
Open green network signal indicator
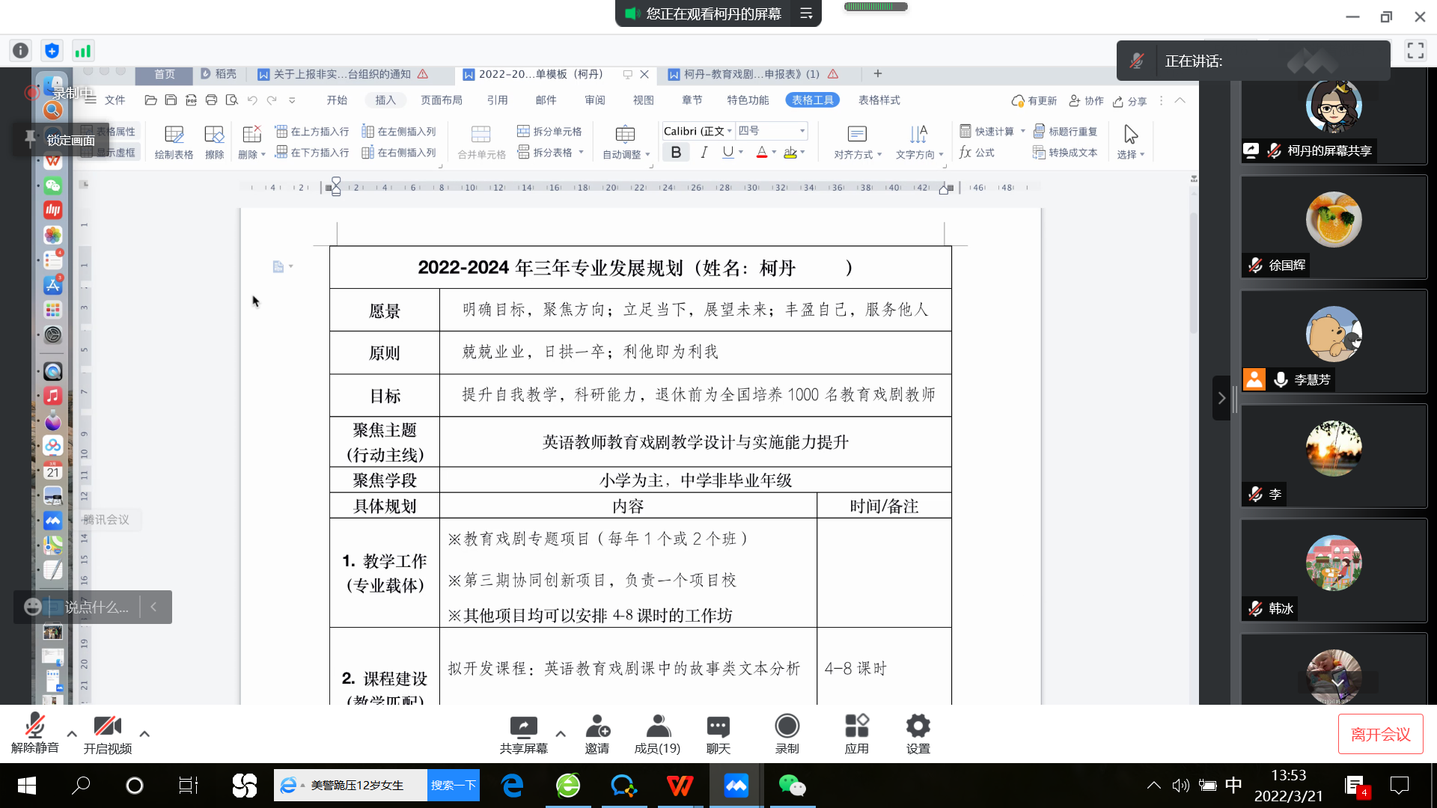82,51
